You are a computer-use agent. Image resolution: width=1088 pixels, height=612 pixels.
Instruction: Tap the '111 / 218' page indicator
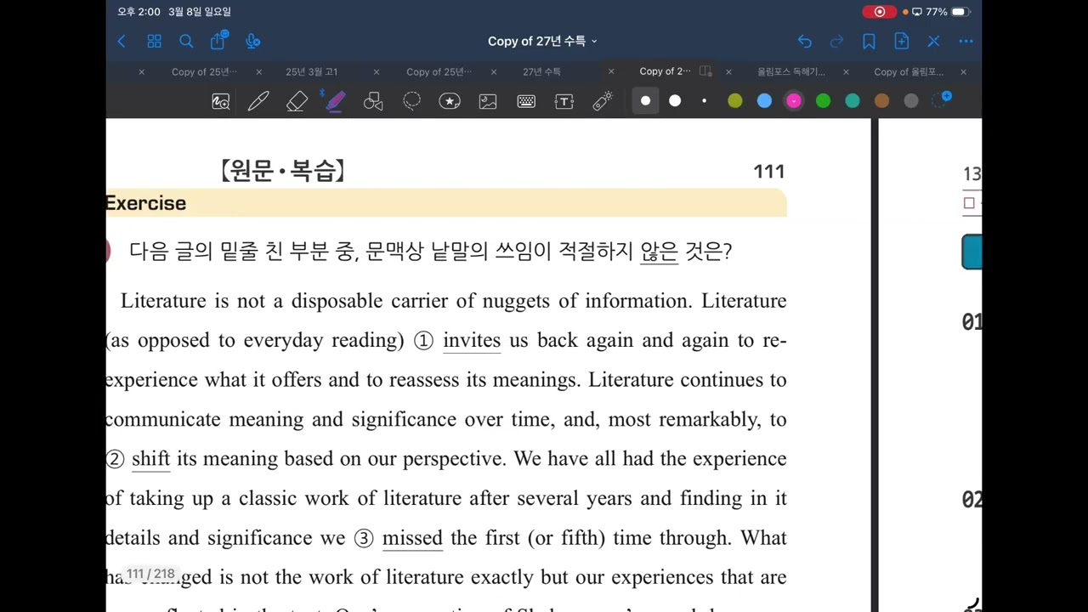(x=150, y=574)
